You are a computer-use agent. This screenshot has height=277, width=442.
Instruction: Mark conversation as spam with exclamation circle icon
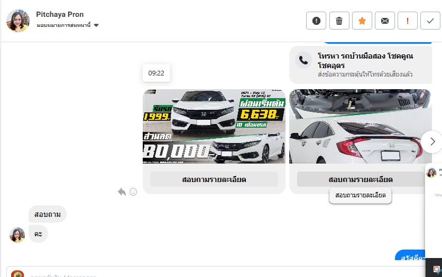[x=316, y=21]
